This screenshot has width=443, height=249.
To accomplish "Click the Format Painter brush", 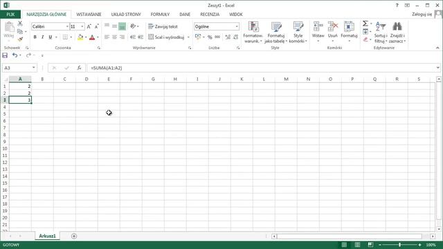I will coord(20,39).
